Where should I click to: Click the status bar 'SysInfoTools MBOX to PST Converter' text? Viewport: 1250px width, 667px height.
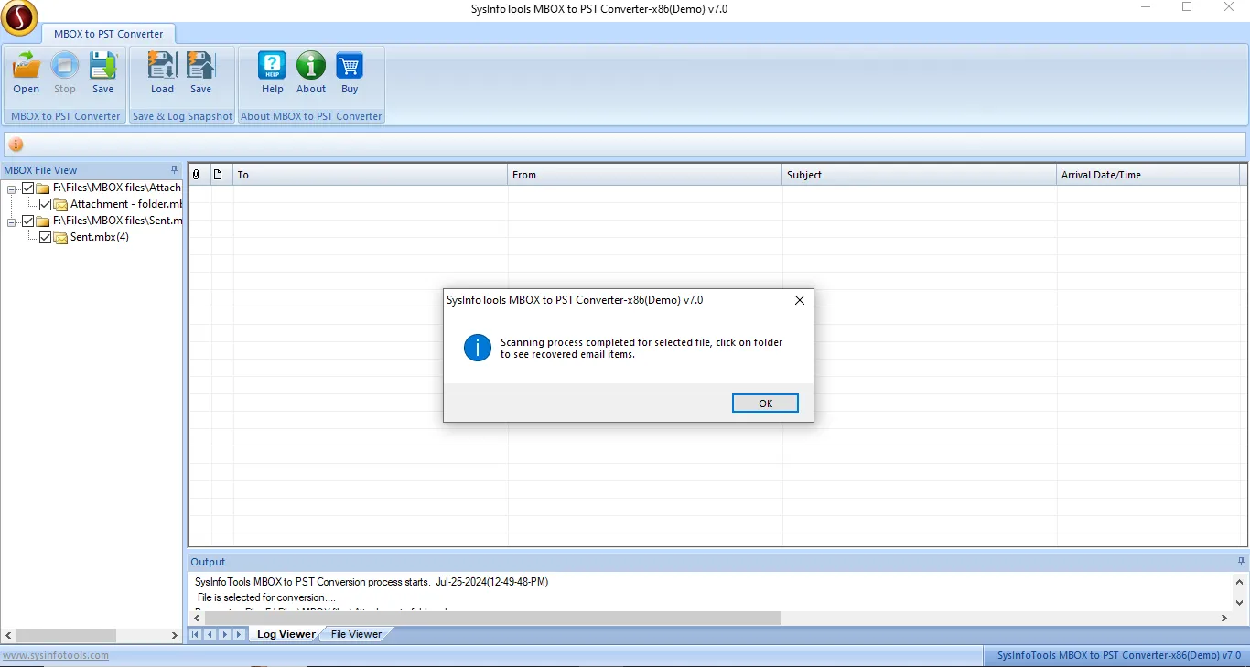[x=1118, y=655]
